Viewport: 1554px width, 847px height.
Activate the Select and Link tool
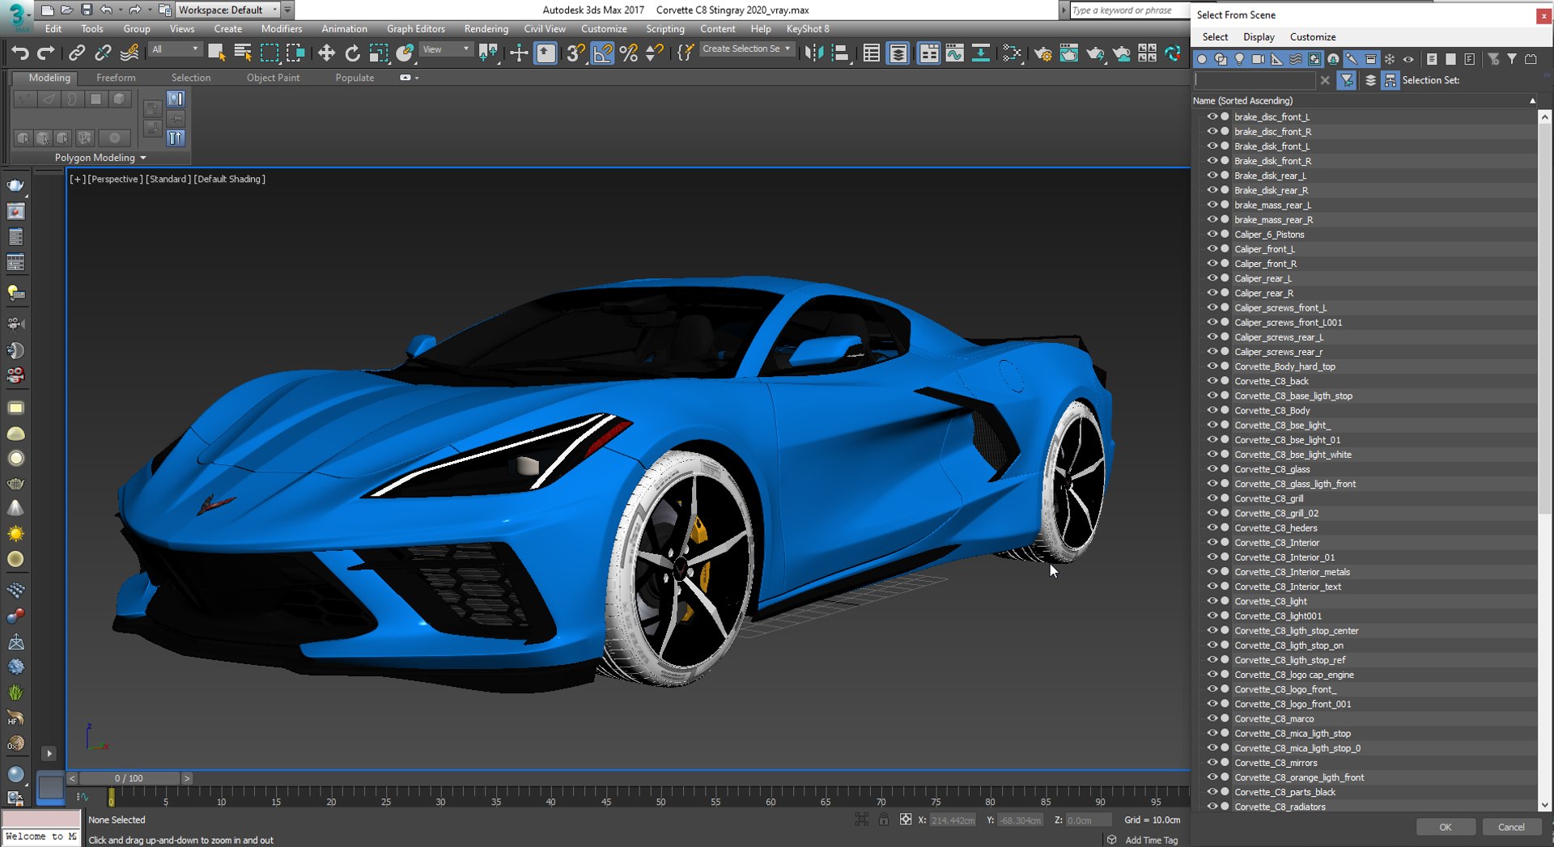click(77, 53)
